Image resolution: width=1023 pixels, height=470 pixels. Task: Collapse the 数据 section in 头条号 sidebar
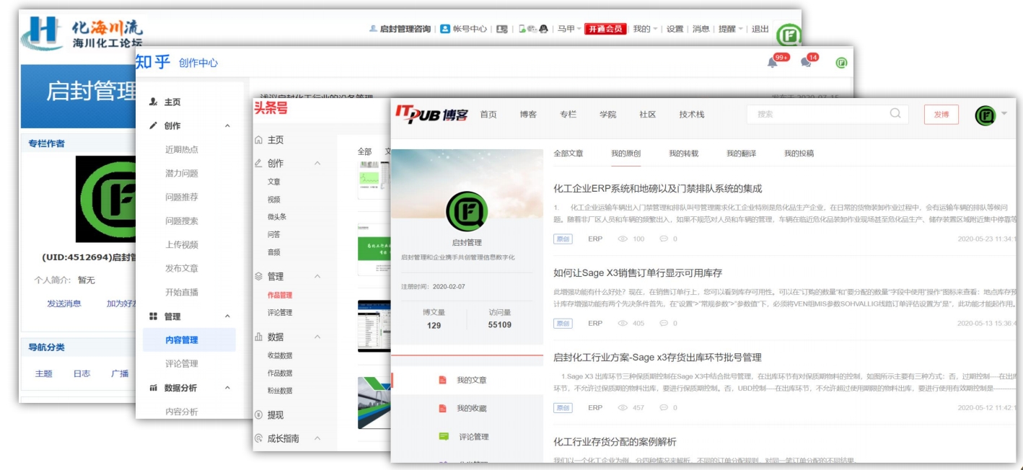(x=317, y=337)
